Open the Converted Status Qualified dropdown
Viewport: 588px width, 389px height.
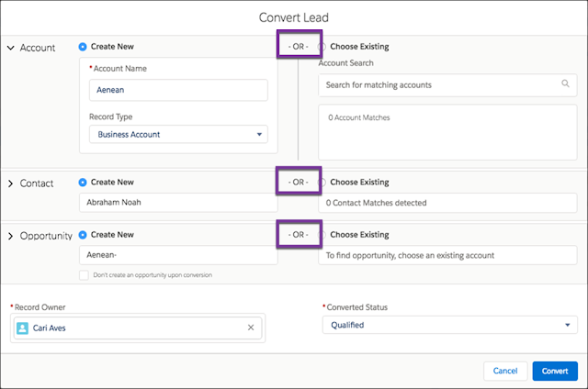point(449,325)
